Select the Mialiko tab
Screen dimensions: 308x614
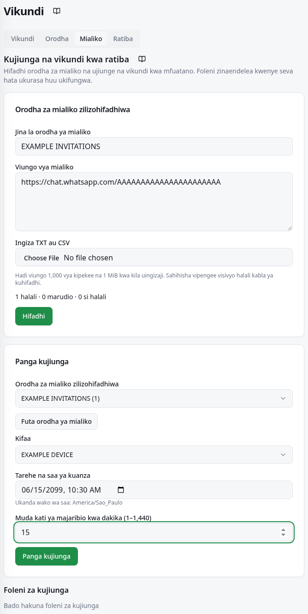pos(91,39)
